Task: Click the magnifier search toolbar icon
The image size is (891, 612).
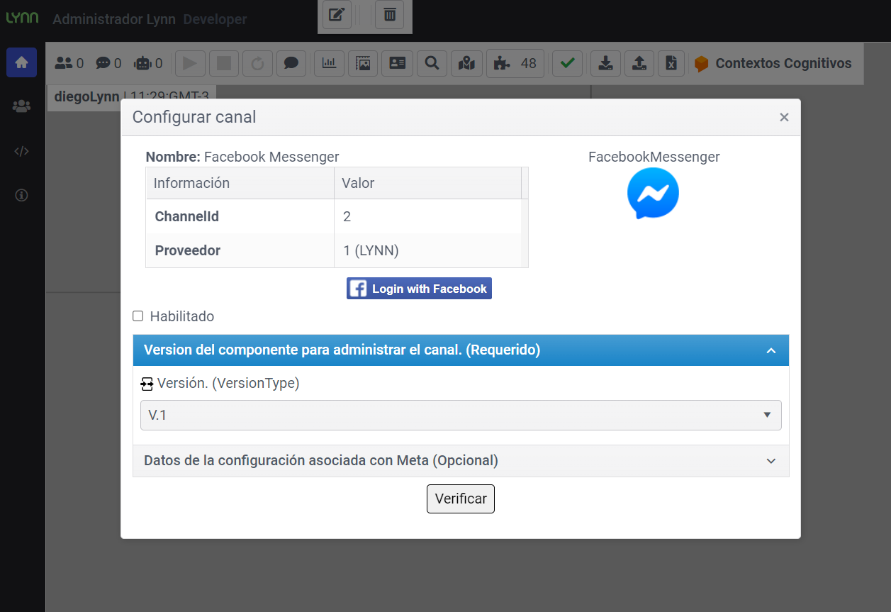Action: click(432, 63)
